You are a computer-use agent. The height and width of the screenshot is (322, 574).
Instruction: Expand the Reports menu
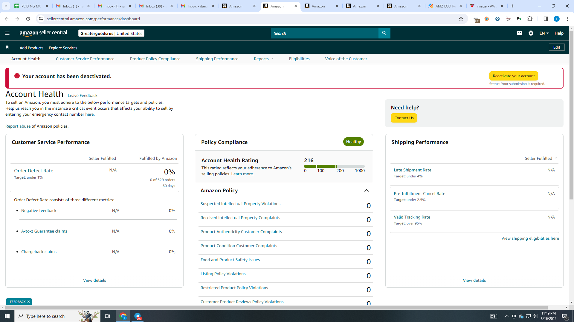point(264,59)
